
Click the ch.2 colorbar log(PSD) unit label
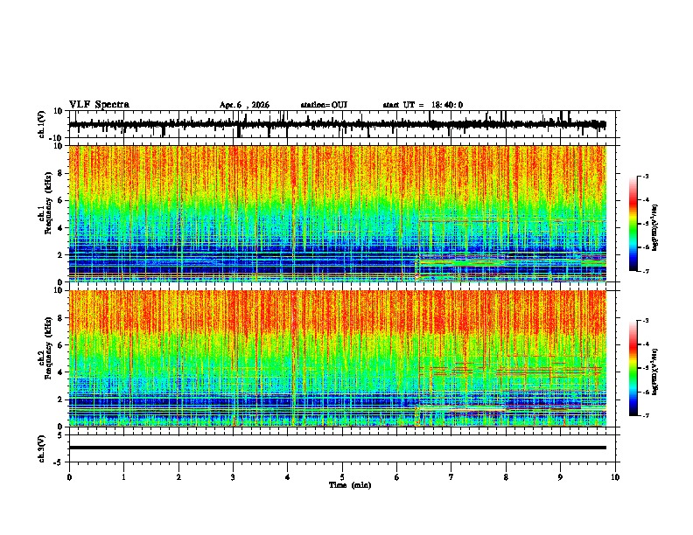(655, 372)
